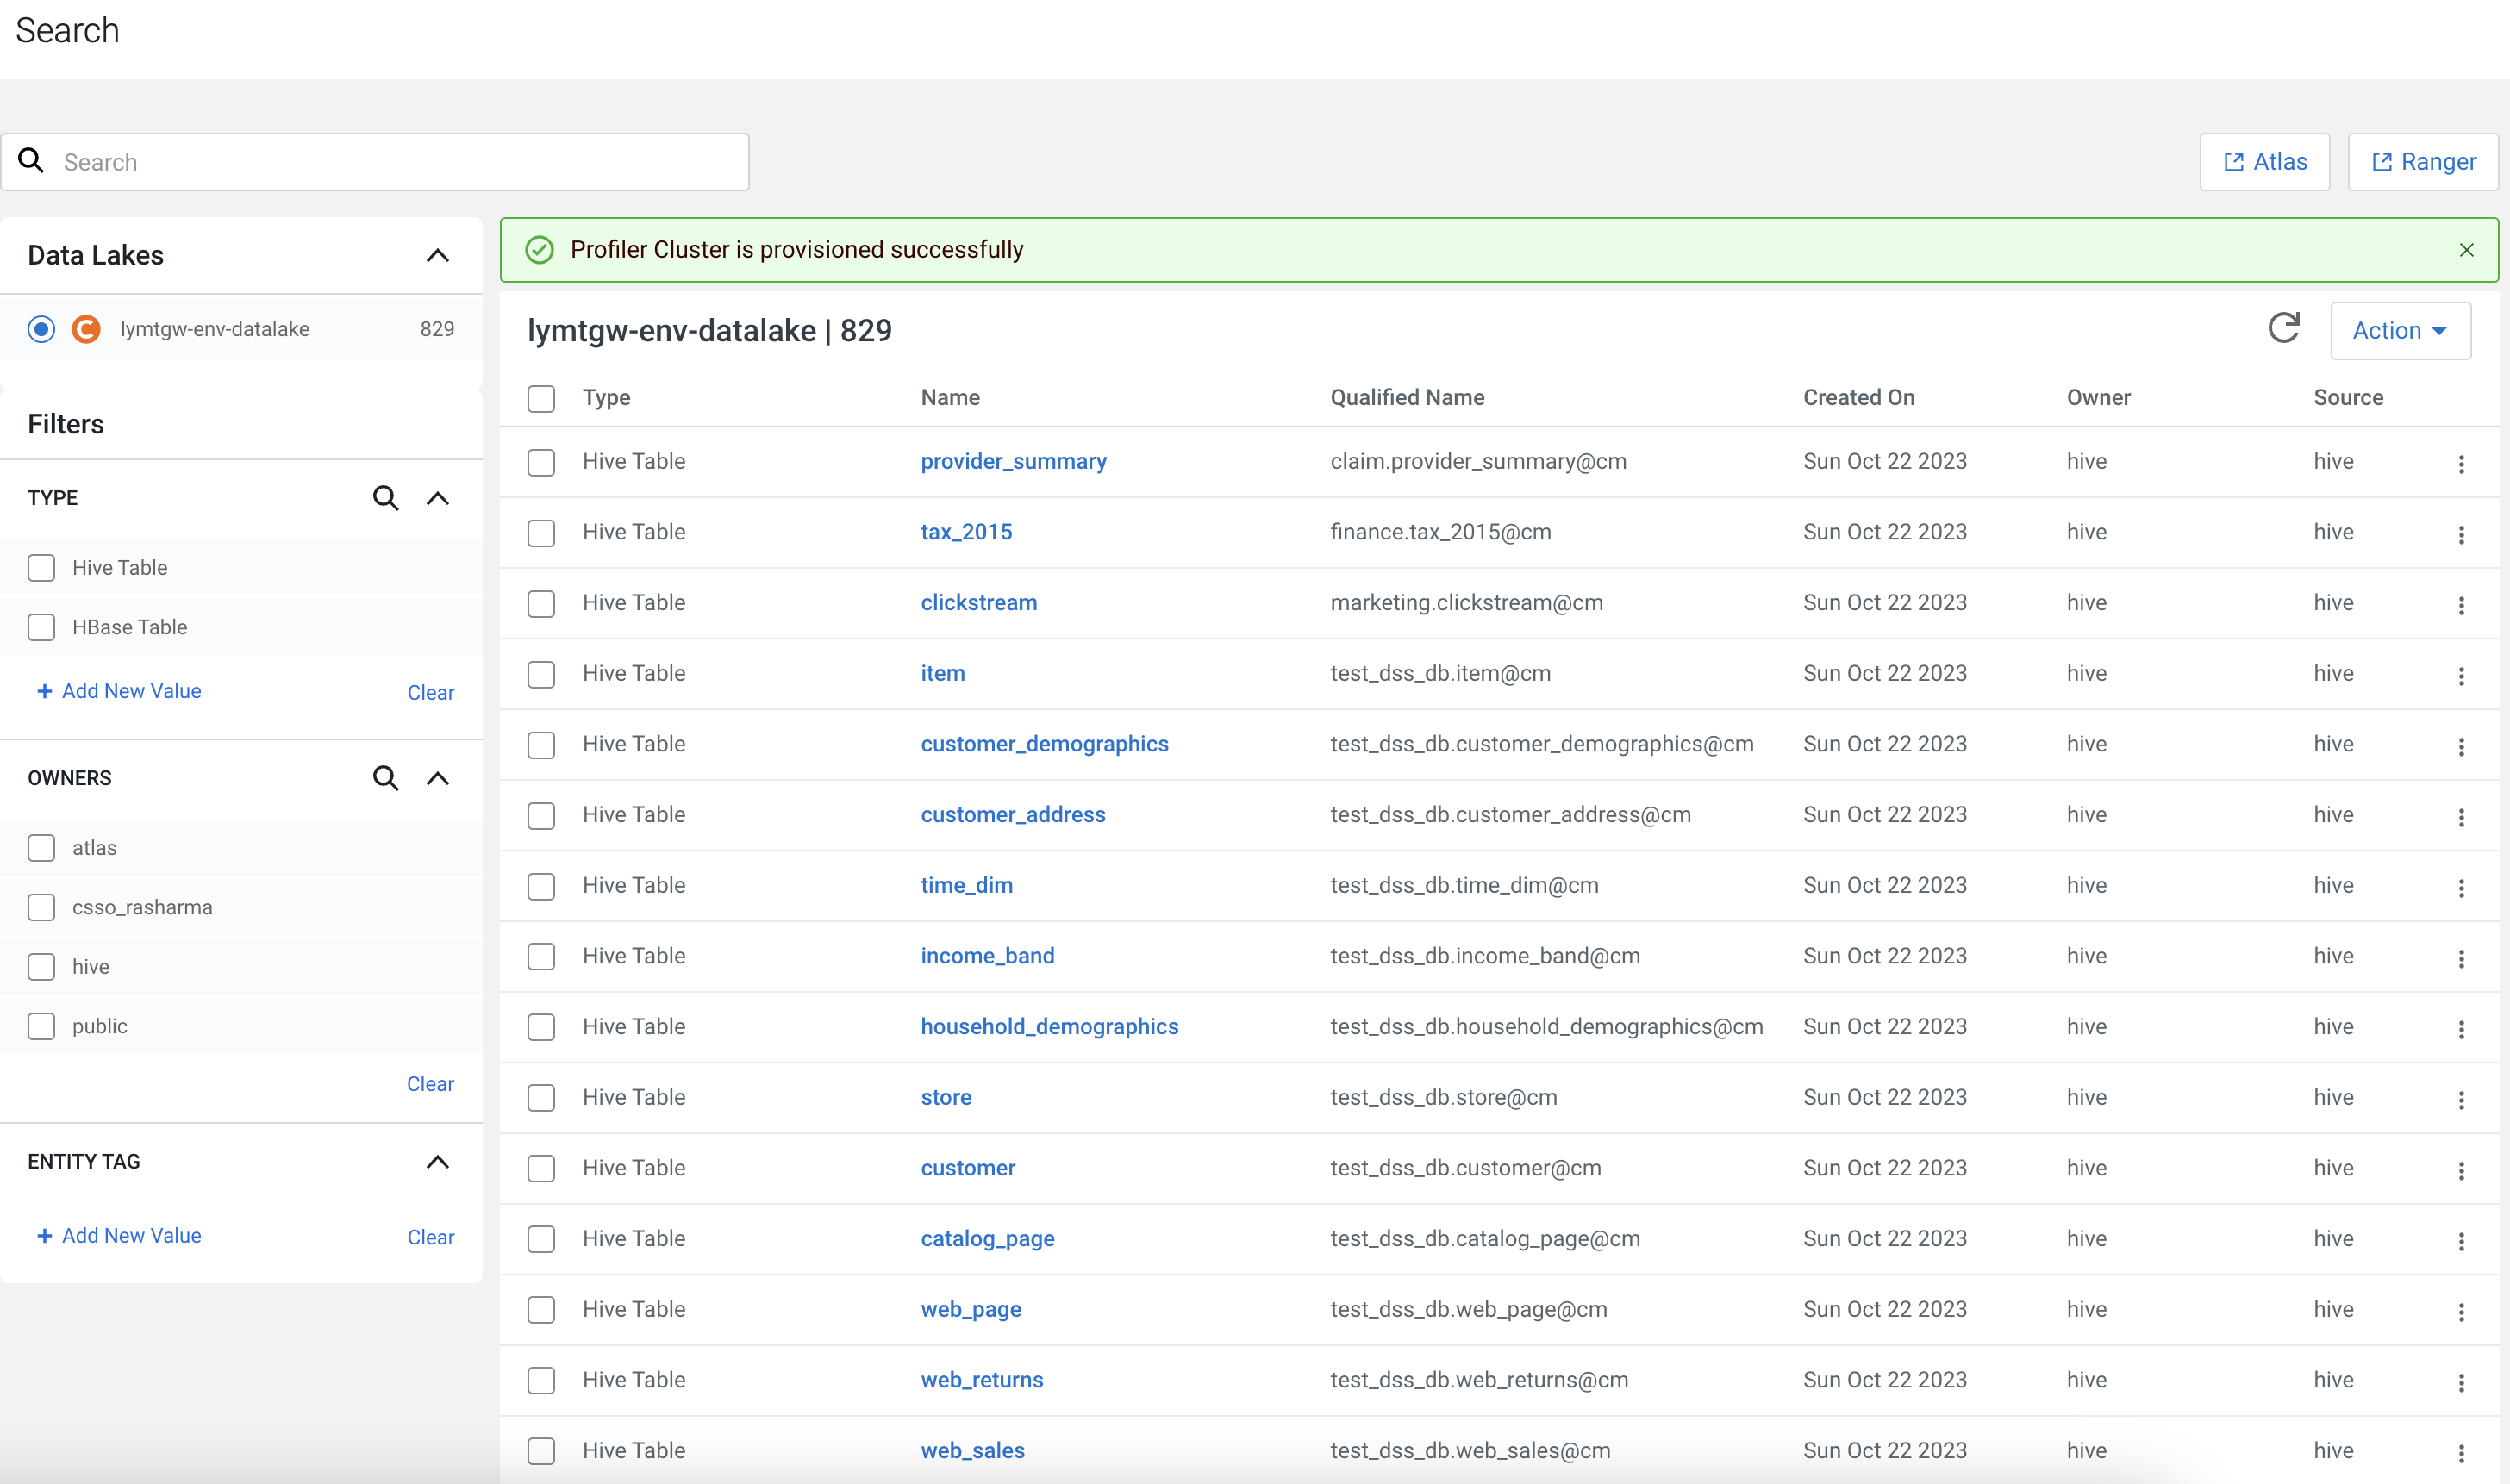Screen dimensions: 2510x1484
Task: Click the refresh icon beside Action
Action: [2283, 329]
